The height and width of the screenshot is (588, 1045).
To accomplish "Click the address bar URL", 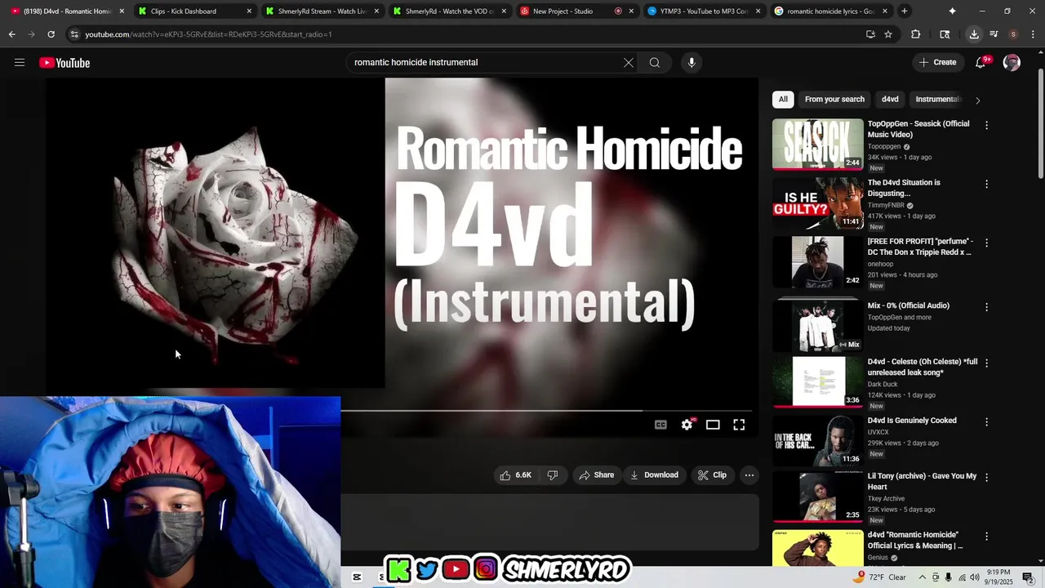I will point(208,34).
